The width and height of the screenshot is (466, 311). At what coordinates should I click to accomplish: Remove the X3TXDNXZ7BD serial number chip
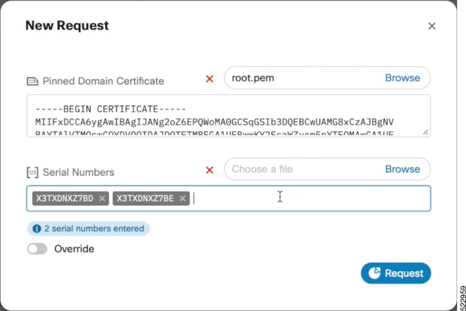[102, 198]
